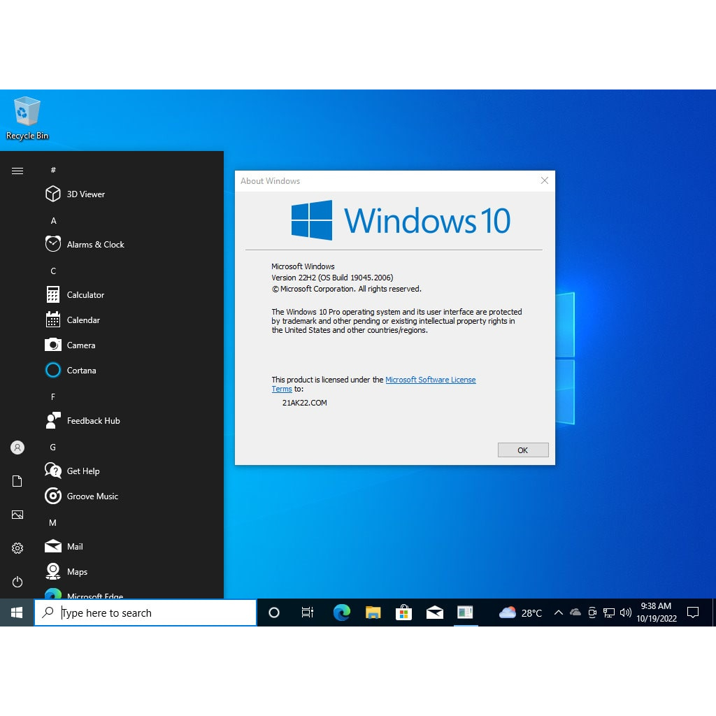This screenshot has width=716, height=716.
Task: Open Camera from the app list
Action: pos(80,345)
